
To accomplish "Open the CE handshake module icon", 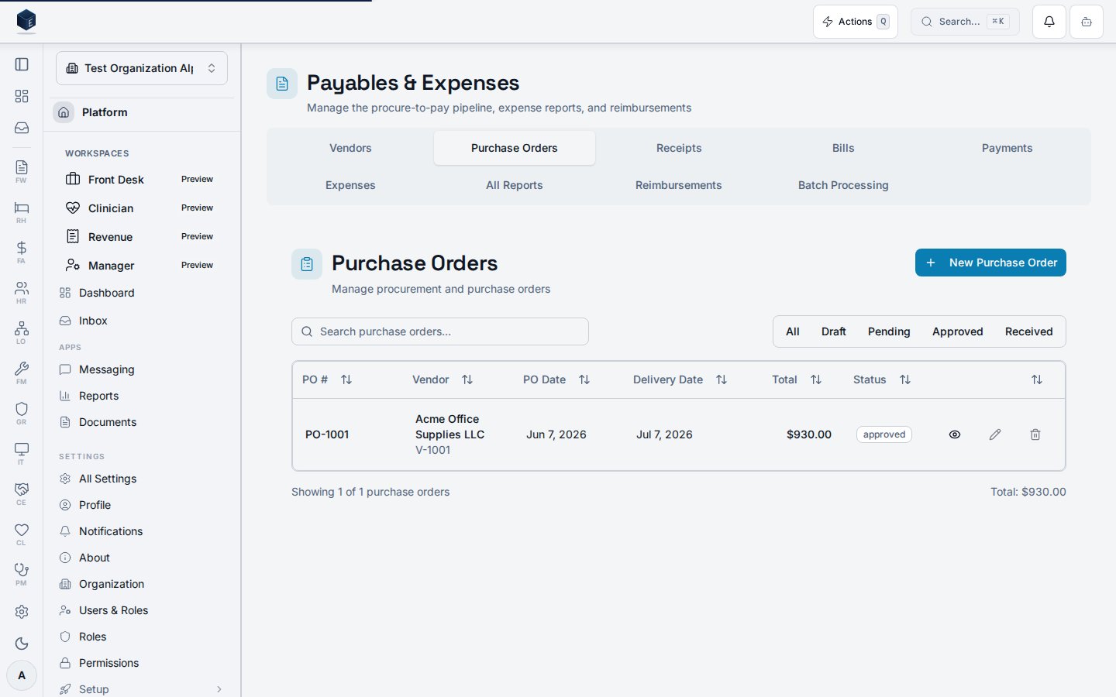I will (x=22, y=493).
